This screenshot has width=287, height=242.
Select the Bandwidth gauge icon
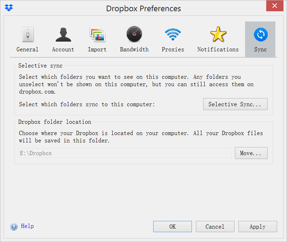pyautogui.click(x=134, y=34)
